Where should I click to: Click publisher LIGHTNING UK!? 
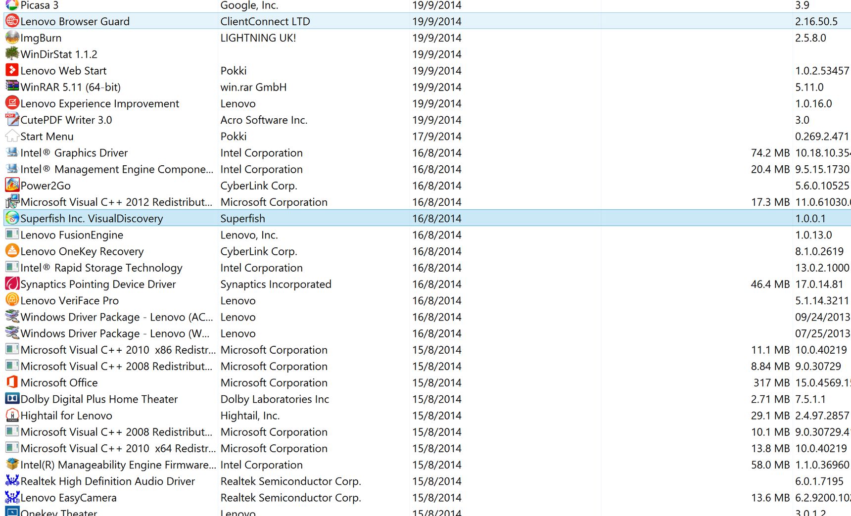[x=258, y=38]
